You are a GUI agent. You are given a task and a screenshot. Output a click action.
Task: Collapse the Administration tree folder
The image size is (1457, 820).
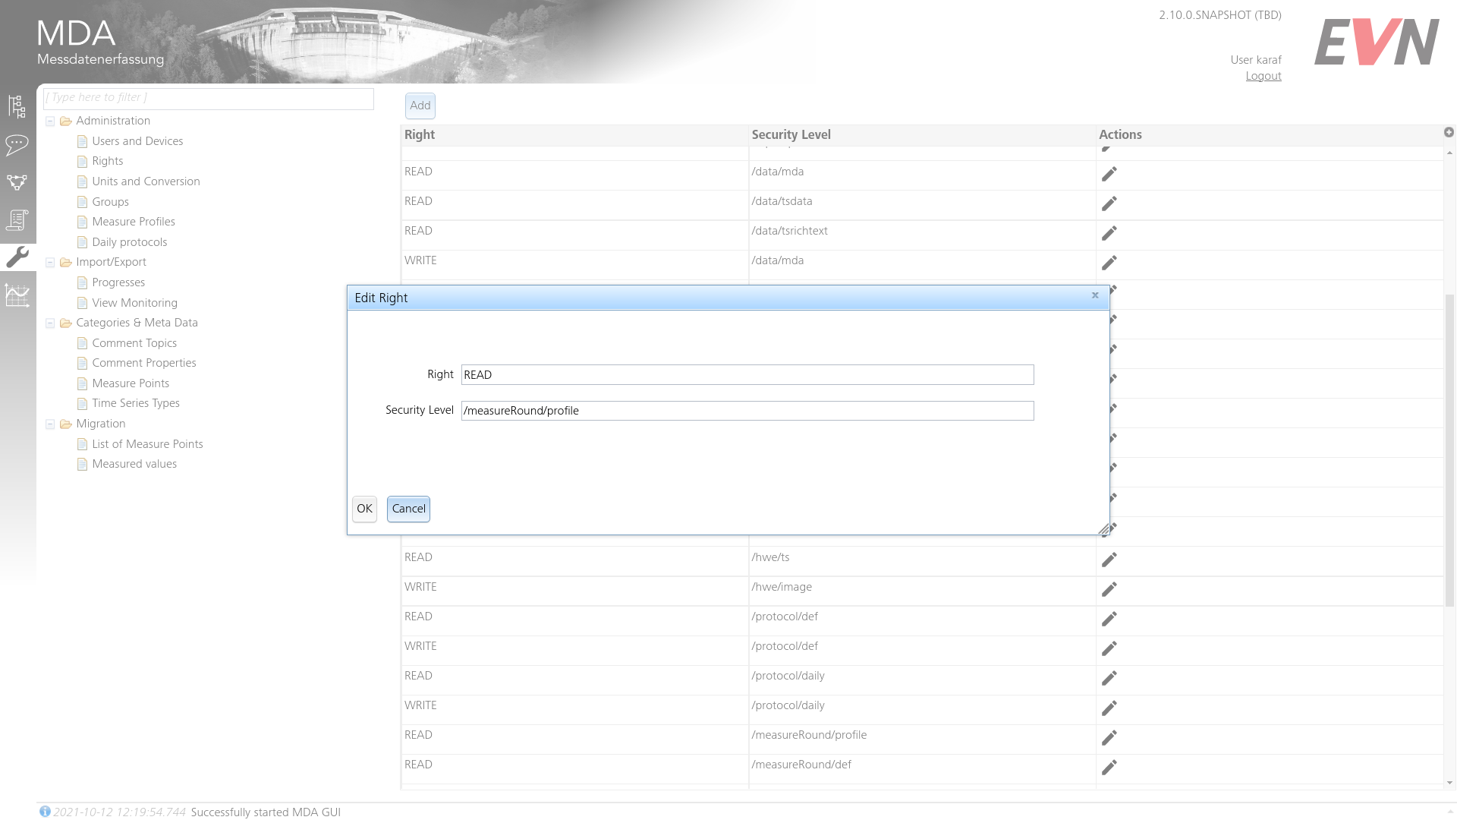tap(50, 121)
